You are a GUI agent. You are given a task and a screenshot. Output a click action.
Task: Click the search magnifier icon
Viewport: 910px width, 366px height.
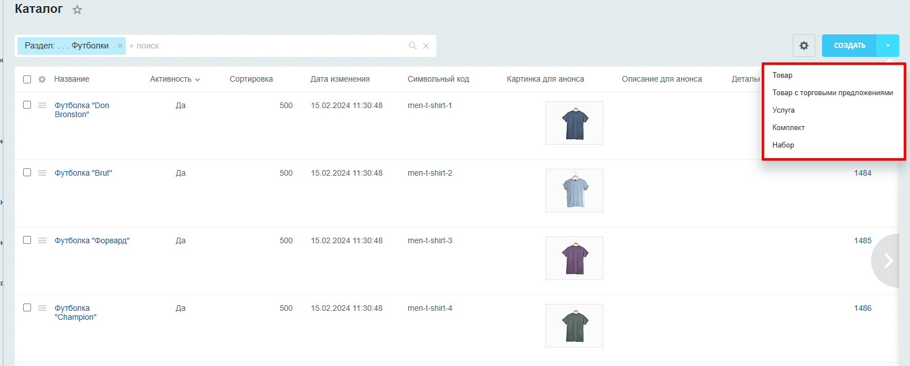click(x=412, y=46)
